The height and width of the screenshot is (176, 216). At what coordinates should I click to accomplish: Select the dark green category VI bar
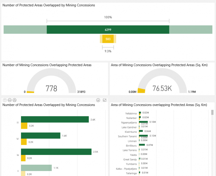40,136
